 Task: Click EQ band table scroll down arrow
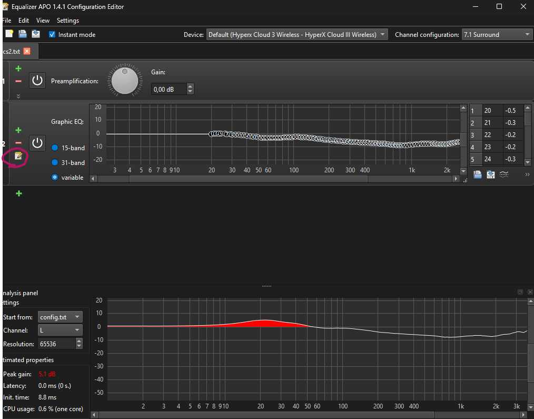pos(528,162)
